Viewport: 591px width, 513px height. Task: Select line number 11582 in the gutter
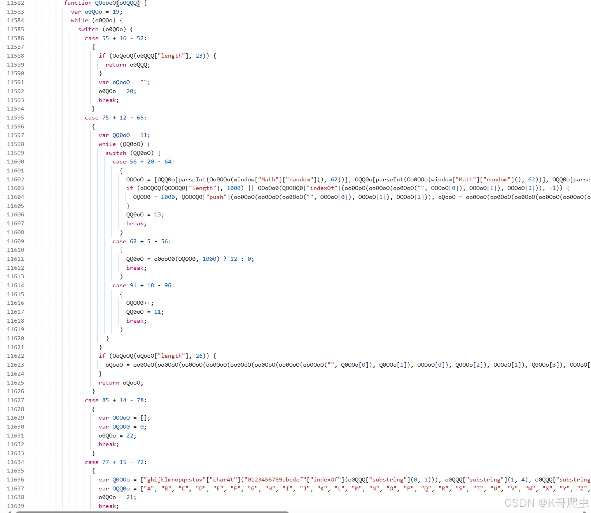16,3
